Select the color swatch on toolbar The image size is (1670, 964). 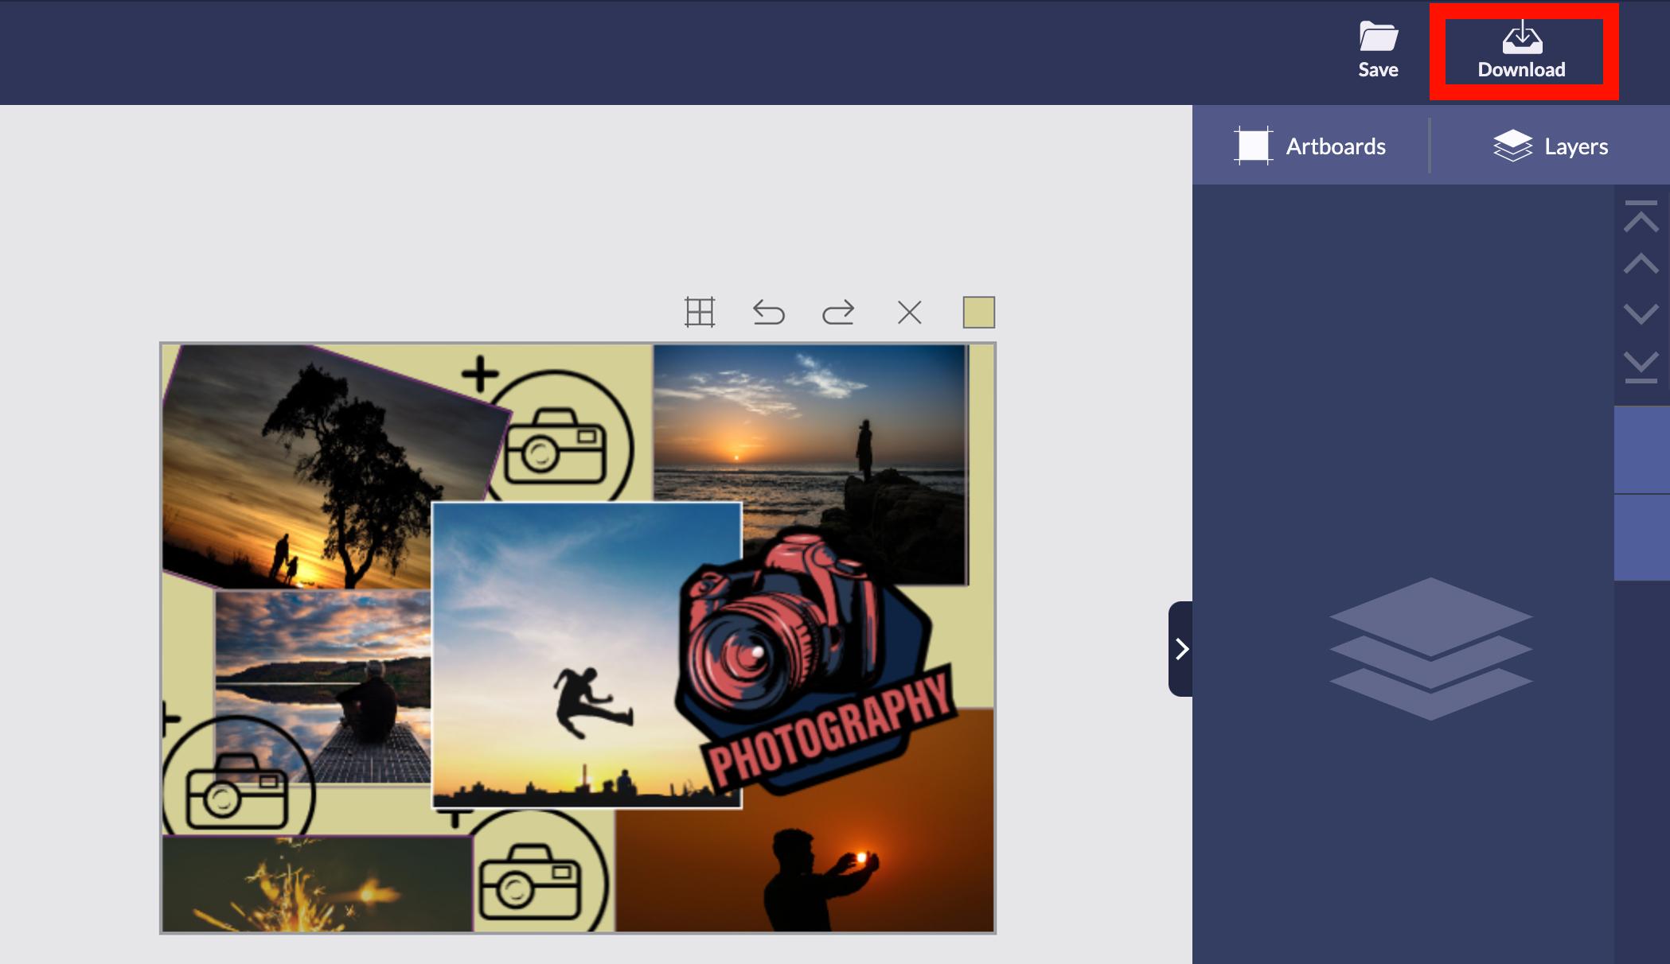tap(977, 312)
